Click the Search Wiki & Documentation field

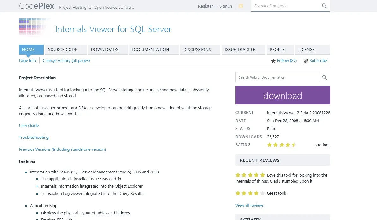pos(277,77)
